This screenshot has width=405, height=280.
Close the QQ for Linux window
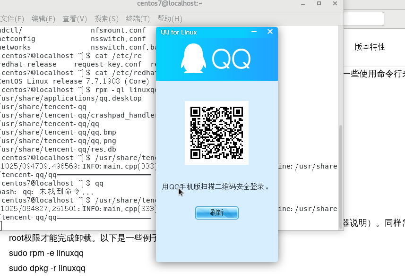tap(270, 32)
